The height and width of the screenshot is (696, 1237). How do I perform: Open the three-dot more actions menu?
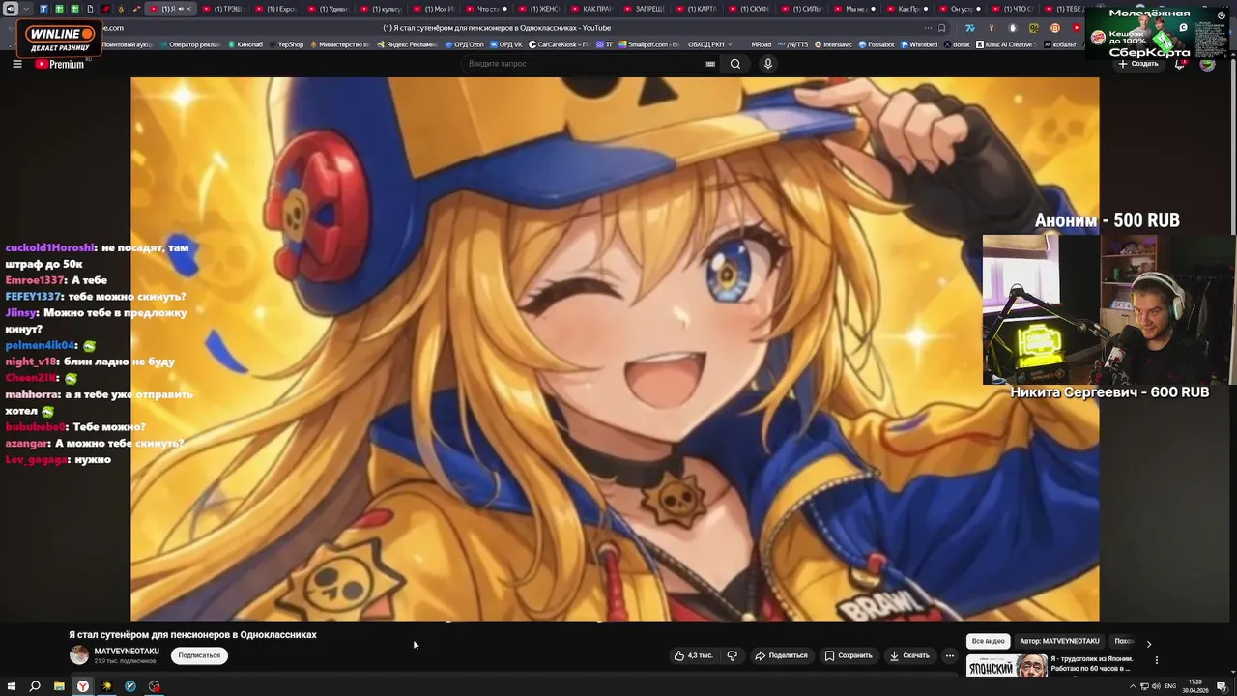949,655
